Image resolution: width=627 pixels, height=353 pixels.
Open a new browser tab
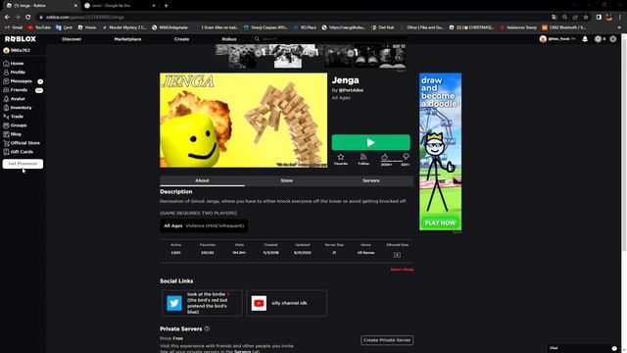(166, 6)
